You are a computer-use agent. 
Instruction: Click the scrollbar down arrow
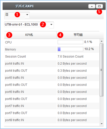coord(102,124)
